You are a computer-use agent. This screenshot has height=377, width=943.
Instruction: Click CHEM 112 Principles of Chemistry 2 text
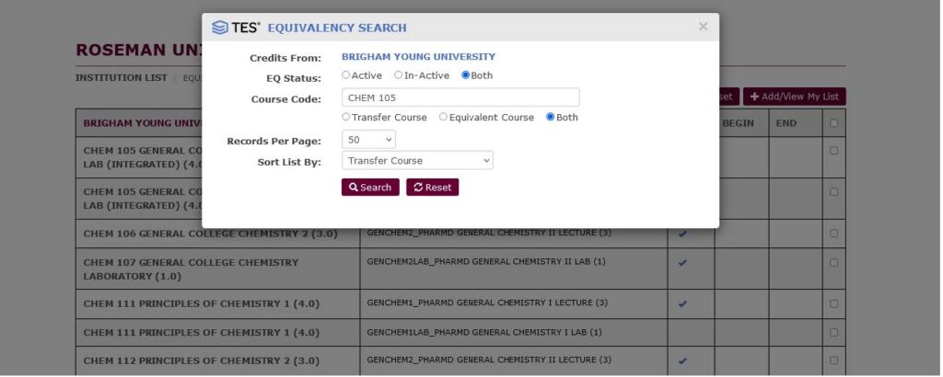(202, 360)
